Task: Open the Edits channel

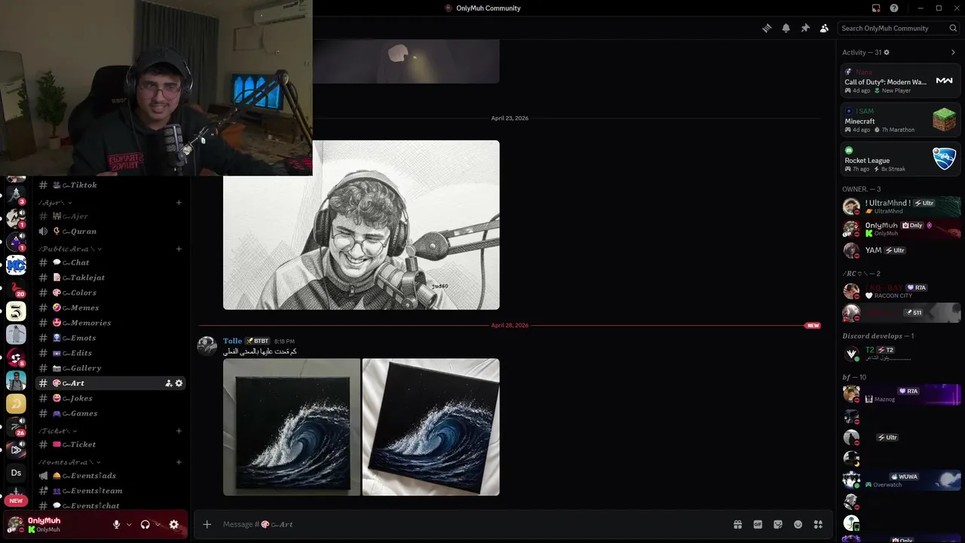Action: pyautogui.click(x=111, y=353)
